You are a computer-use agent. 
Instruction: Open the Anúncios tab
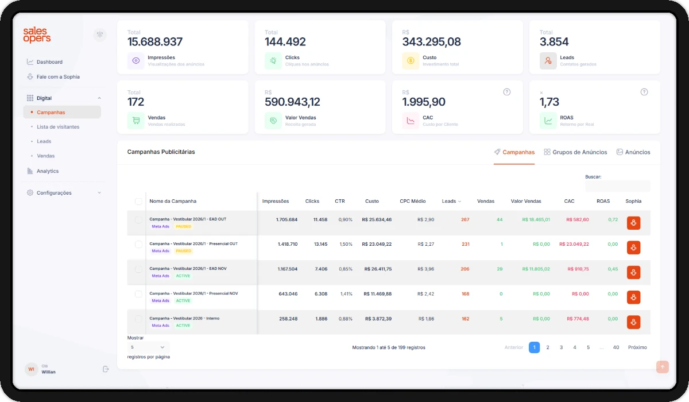coord(633,152)
